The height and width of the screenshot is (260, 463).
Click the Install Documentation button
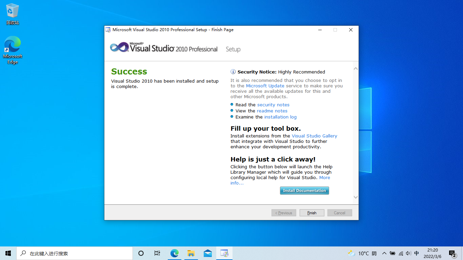[304, 190]
